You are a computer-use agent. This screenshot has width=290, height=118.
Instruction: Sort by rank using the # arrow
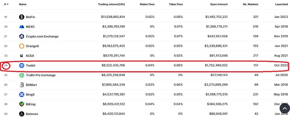click(6, 4)
